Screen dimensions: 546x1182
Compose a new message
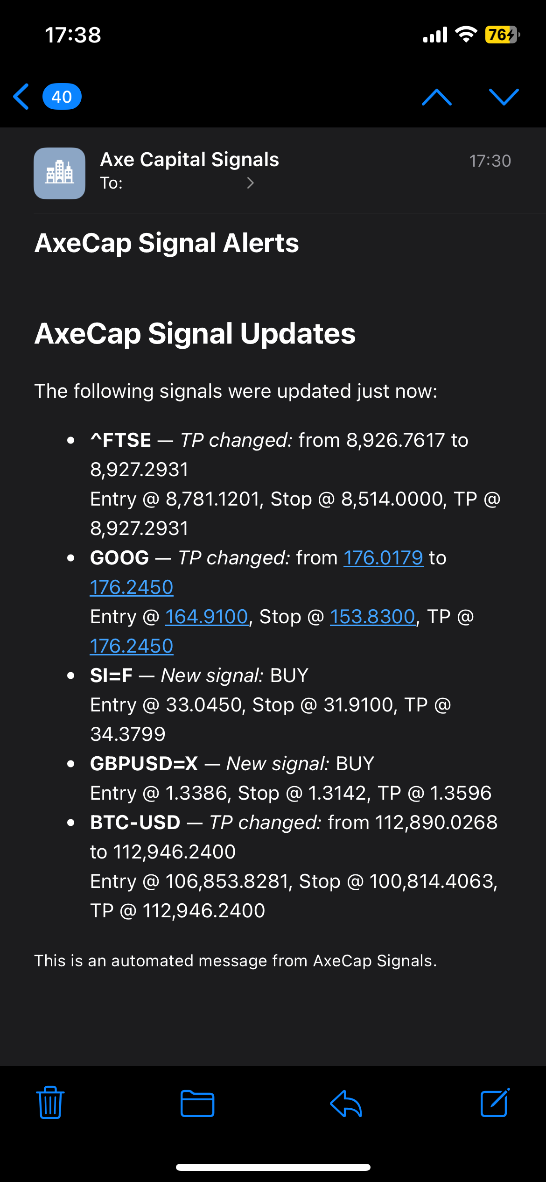(x=495, y=1103)
